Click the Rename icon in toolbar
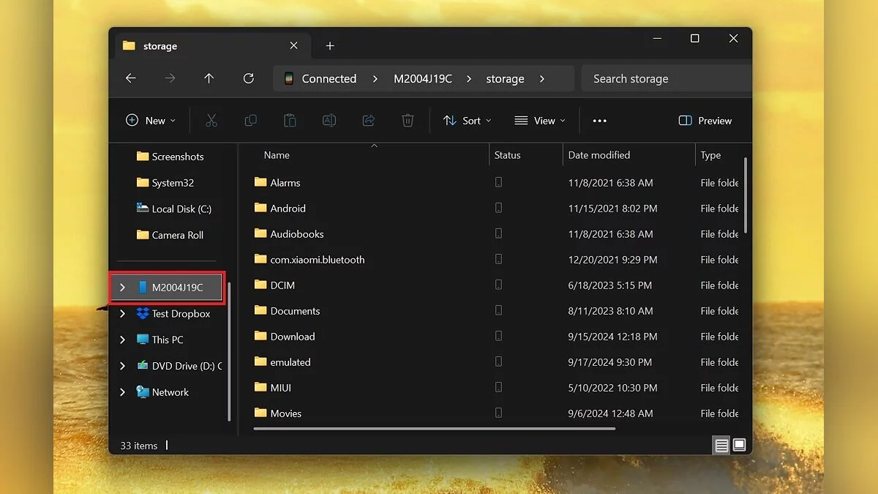Viewport: 878px width, 494px height. [329, 121]
